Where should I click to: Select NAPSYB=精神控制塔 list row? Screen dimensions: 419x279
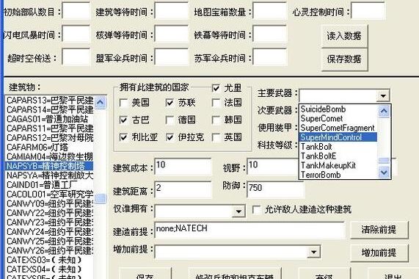(x=50, y=166)
